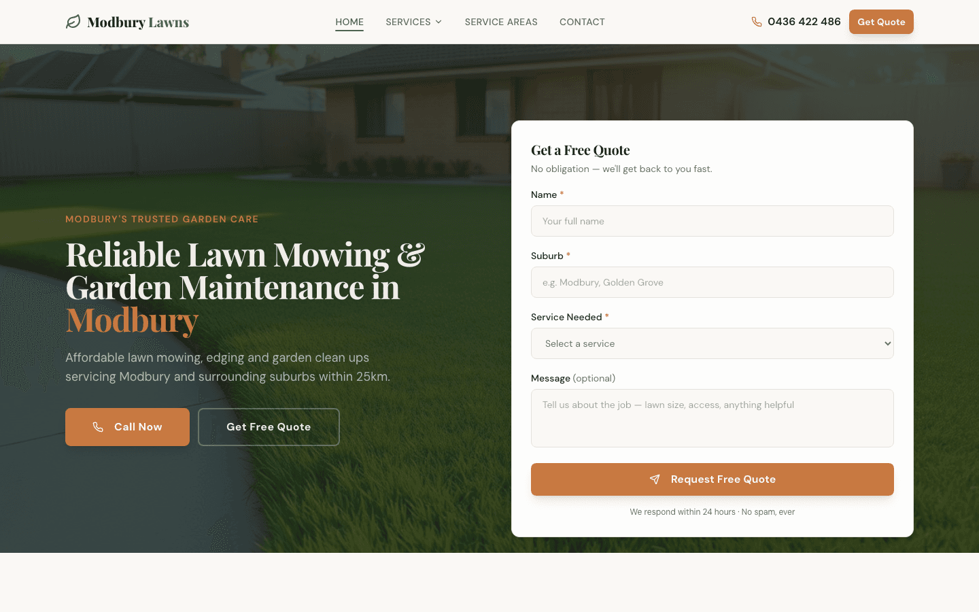Image resolution: width=979 pixels, height=612 pixels.
Task: Click the leaf logo icon
Action: point(73,22)
